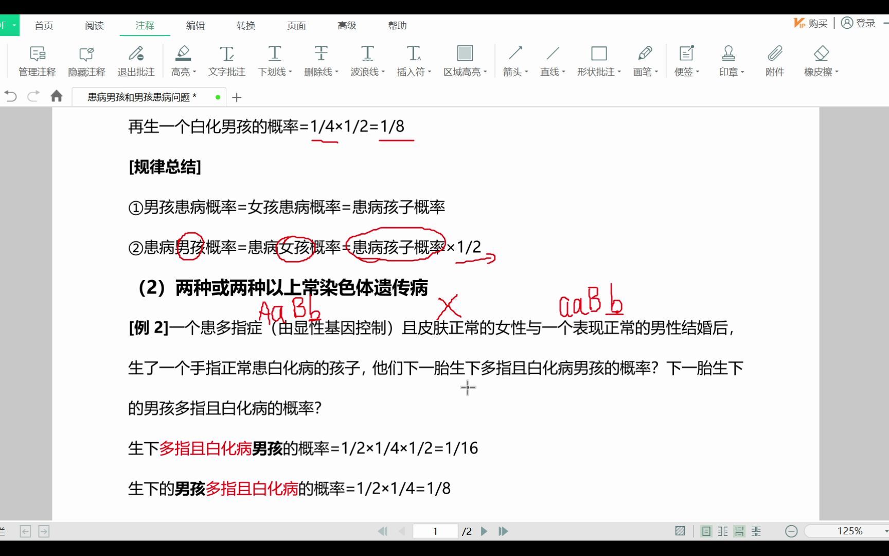Expand the Highlight (高亮) dropdown arrow
The image size is (889, 556).
(194, 72)
